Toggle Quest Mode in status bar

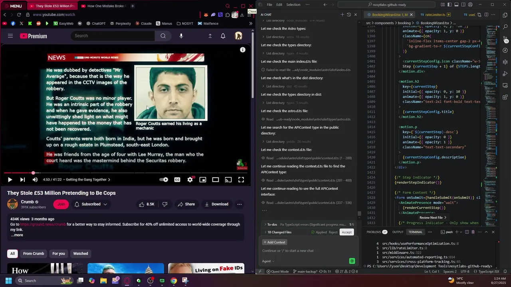[x=277, y=271]
